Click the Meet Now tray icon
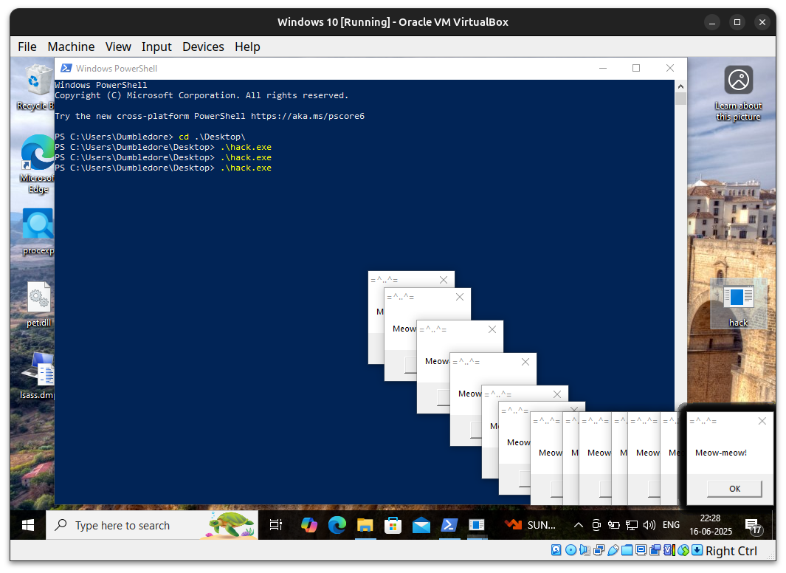This screenshot has height=573, width=786. click(596, 525)
